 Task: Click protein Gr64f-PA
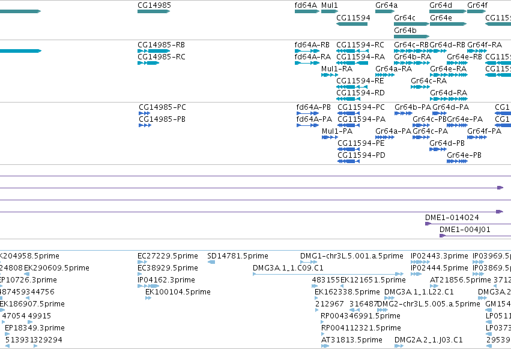(477, 137)
